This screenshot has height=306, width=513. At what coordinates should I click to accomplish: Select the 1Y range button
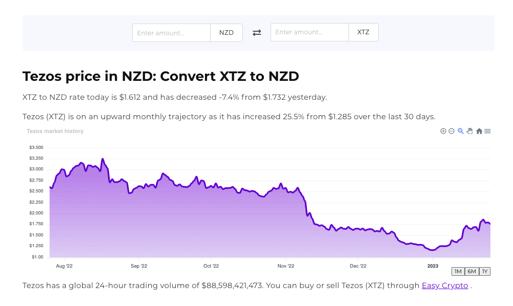(x=484, y=271)
